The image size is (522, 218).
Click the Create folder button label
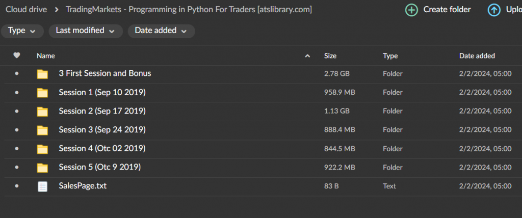447,10
